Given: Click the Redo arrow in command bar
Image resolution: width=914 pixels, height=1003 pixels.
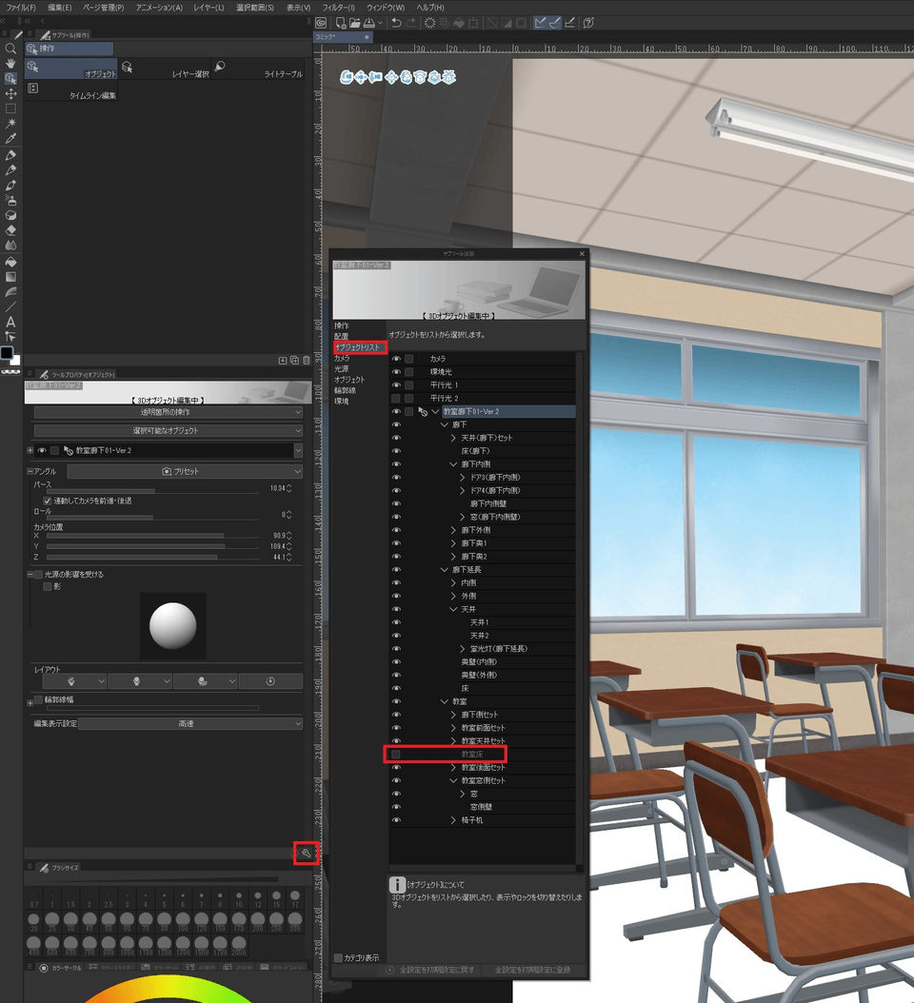Looking at the screenshot, I should (x=411, y=23).
